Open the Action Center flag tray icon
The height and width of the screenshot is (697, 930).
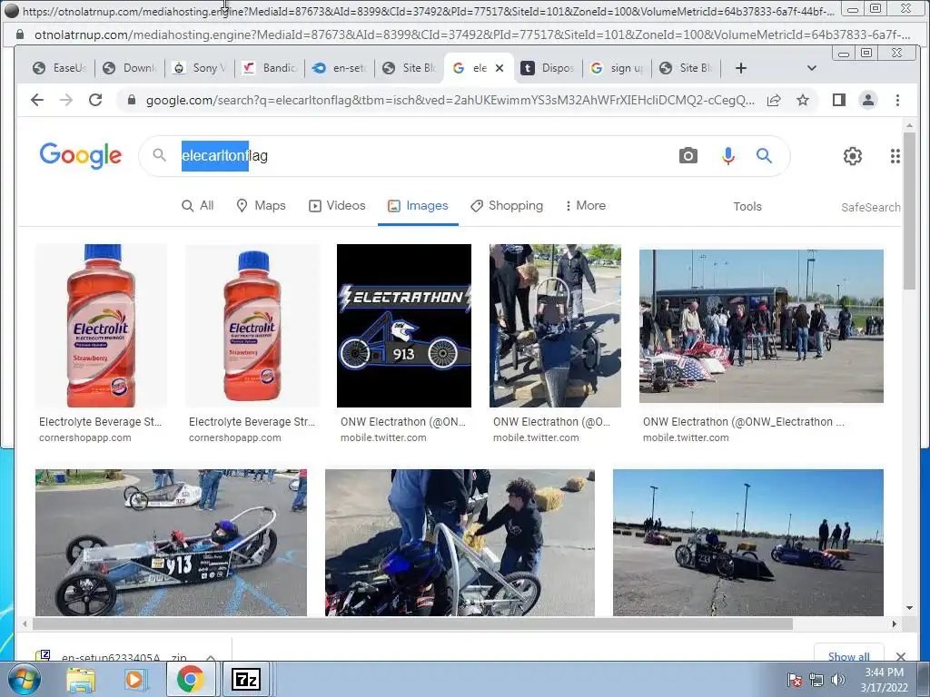pyautogui.click(x=795, y=680)
